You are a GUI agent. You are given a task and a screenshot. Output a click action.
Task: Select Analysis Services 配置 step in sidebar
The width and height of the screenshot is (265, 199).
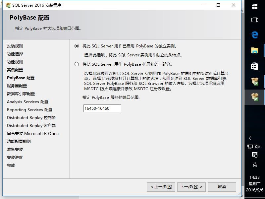click(27, 101)
